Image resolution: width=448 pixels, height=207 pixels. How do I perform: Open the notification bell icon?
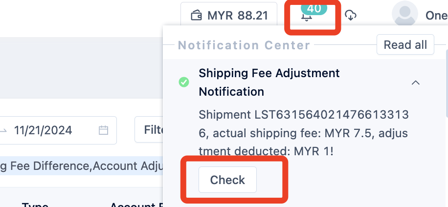307,17
